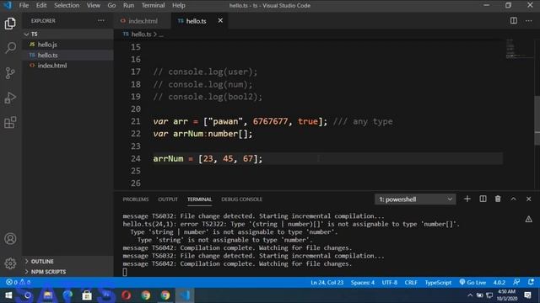The width and height of the screenshot is (540, 303).
Task: Split the terminal pane
Action: pos(483,199)
